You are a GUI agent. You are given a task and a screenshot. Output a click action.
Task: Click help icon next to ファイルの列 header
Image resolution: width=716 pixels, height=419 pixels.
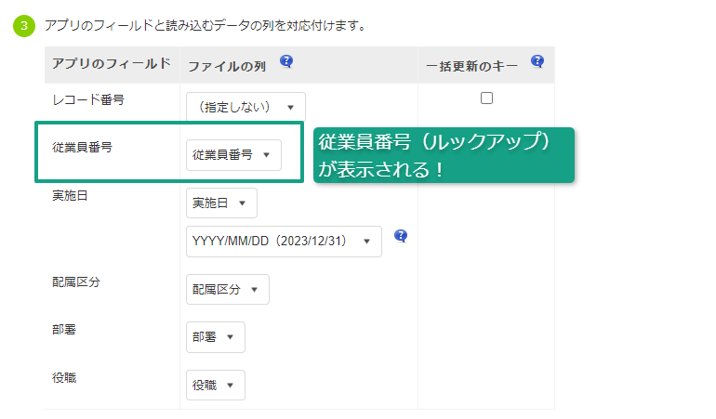[286, 61]
